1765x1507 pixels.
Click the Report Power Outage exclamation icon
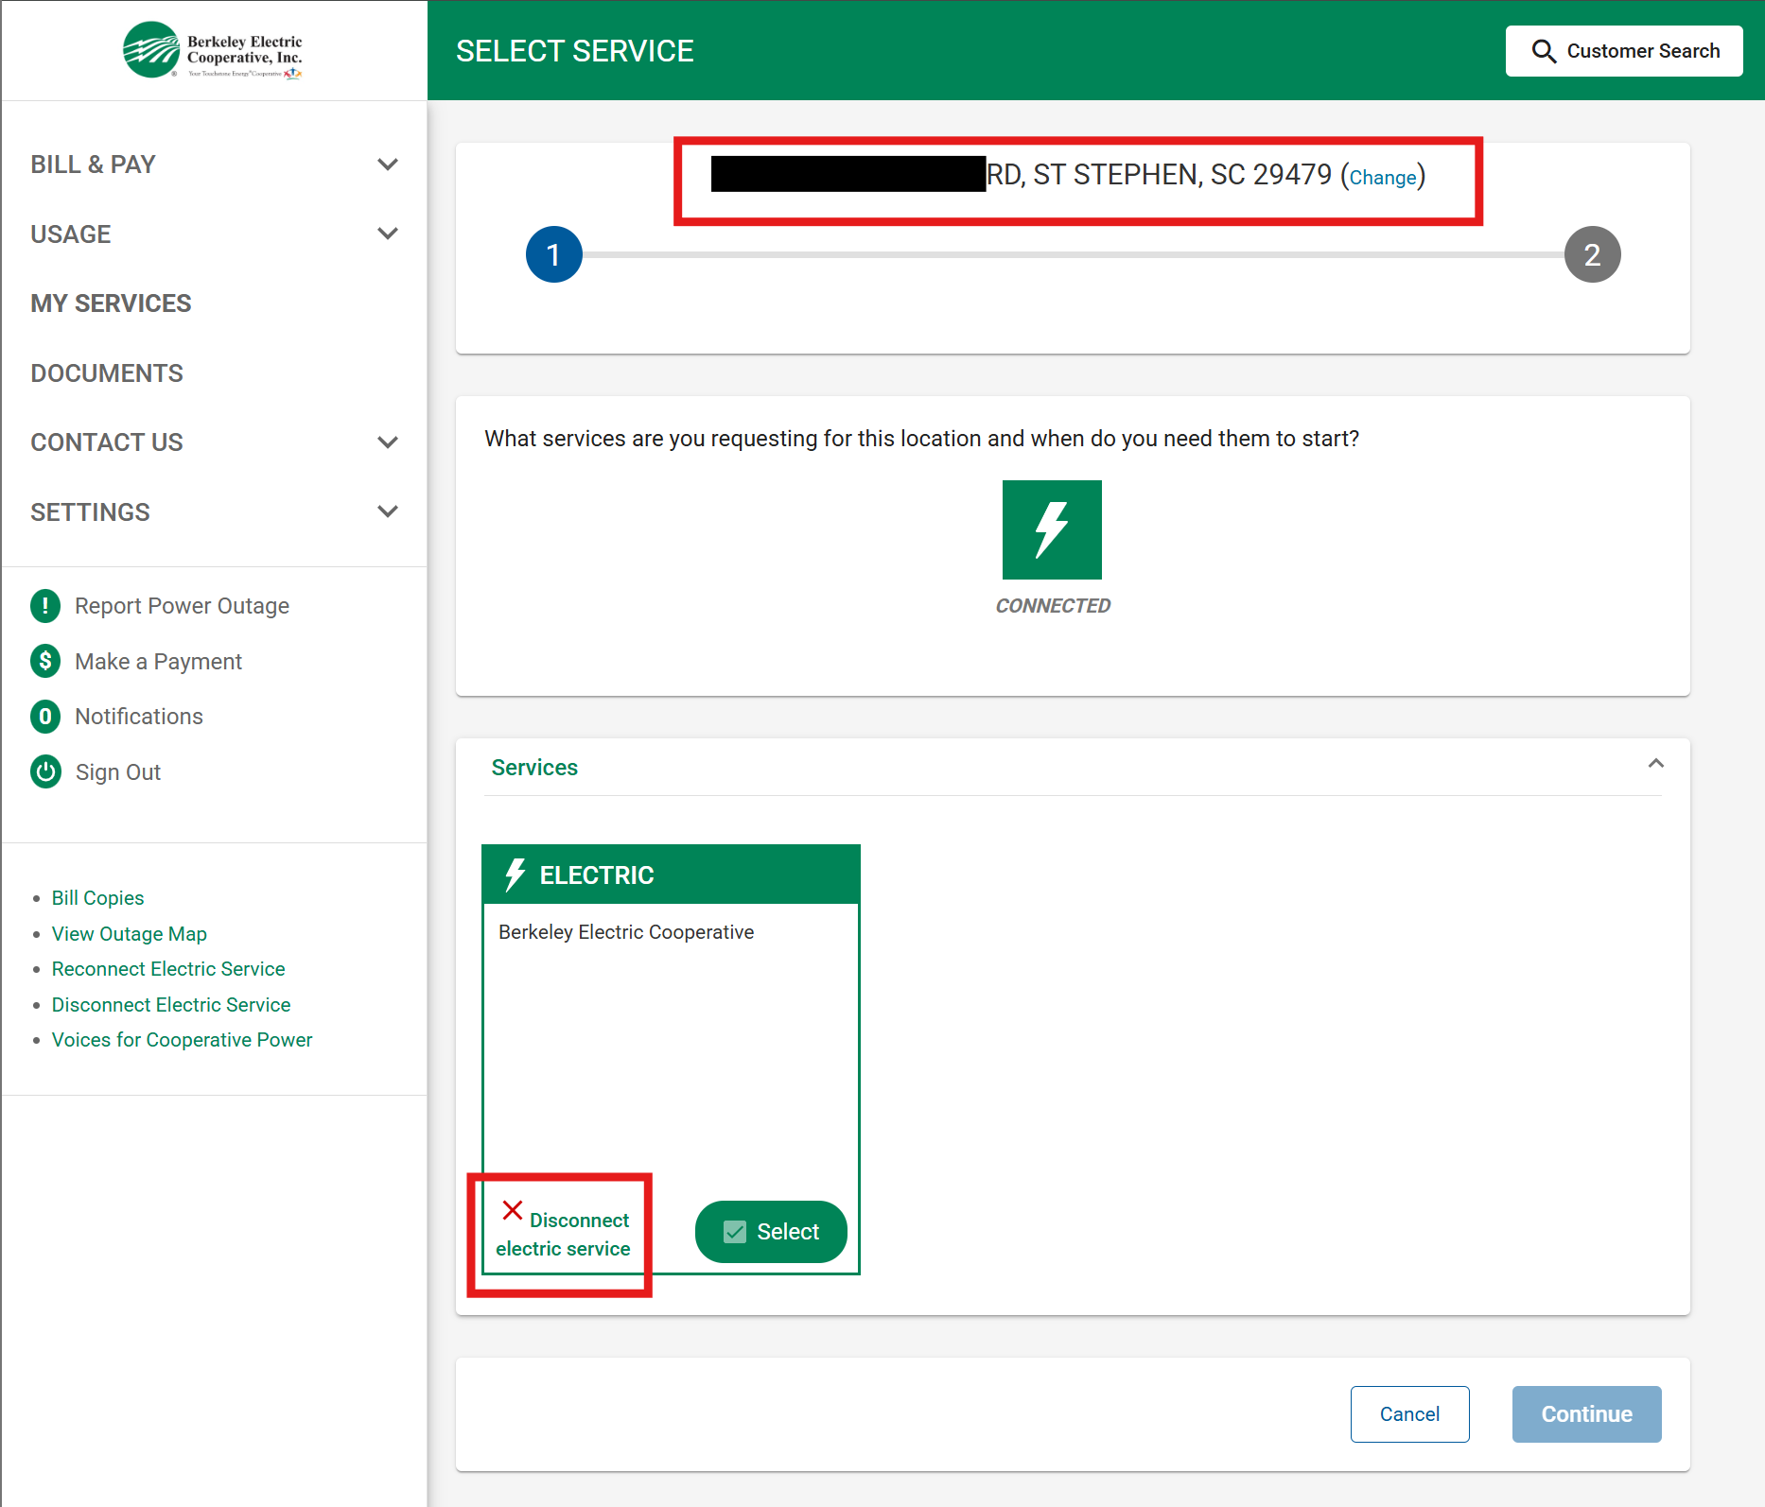45,606
